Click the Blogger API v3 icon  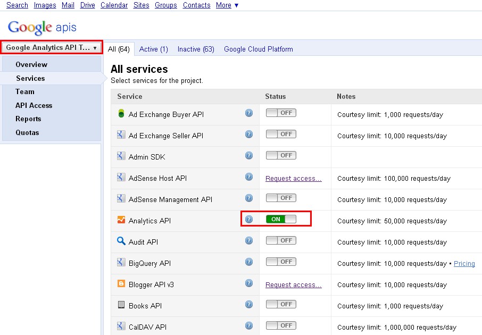[120, 283]
